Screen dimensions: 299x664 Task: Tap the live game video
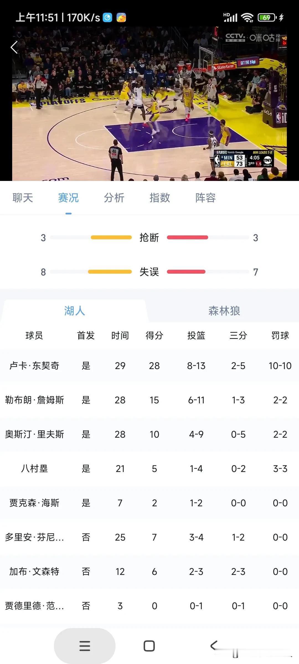pos(149,104)
